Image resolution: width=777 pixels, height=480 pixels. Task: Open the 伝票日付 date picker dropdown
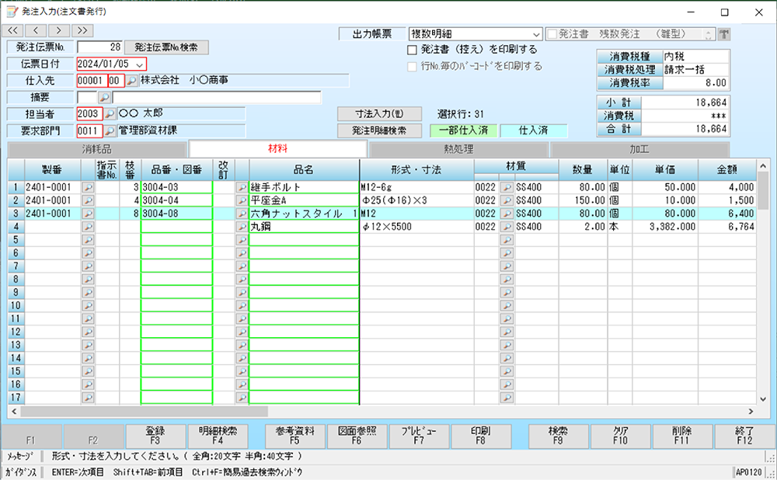coord(140,64)
